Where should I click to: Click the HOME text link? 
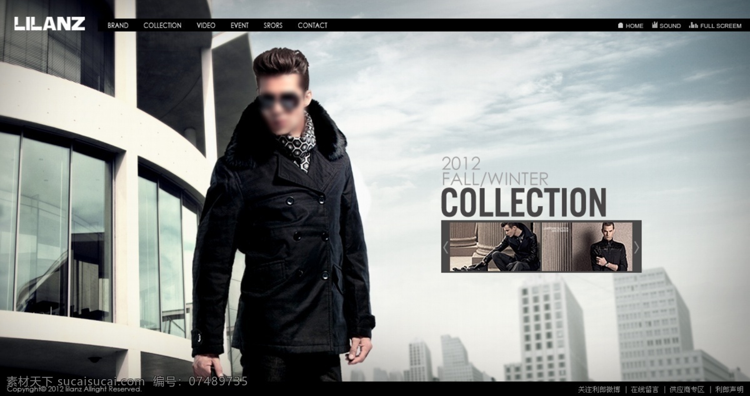point(634,26)
